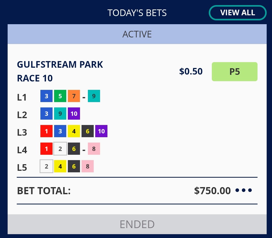Click the teal 9 runner in L1
The image size is (272, 238).
tap(94, 96)
